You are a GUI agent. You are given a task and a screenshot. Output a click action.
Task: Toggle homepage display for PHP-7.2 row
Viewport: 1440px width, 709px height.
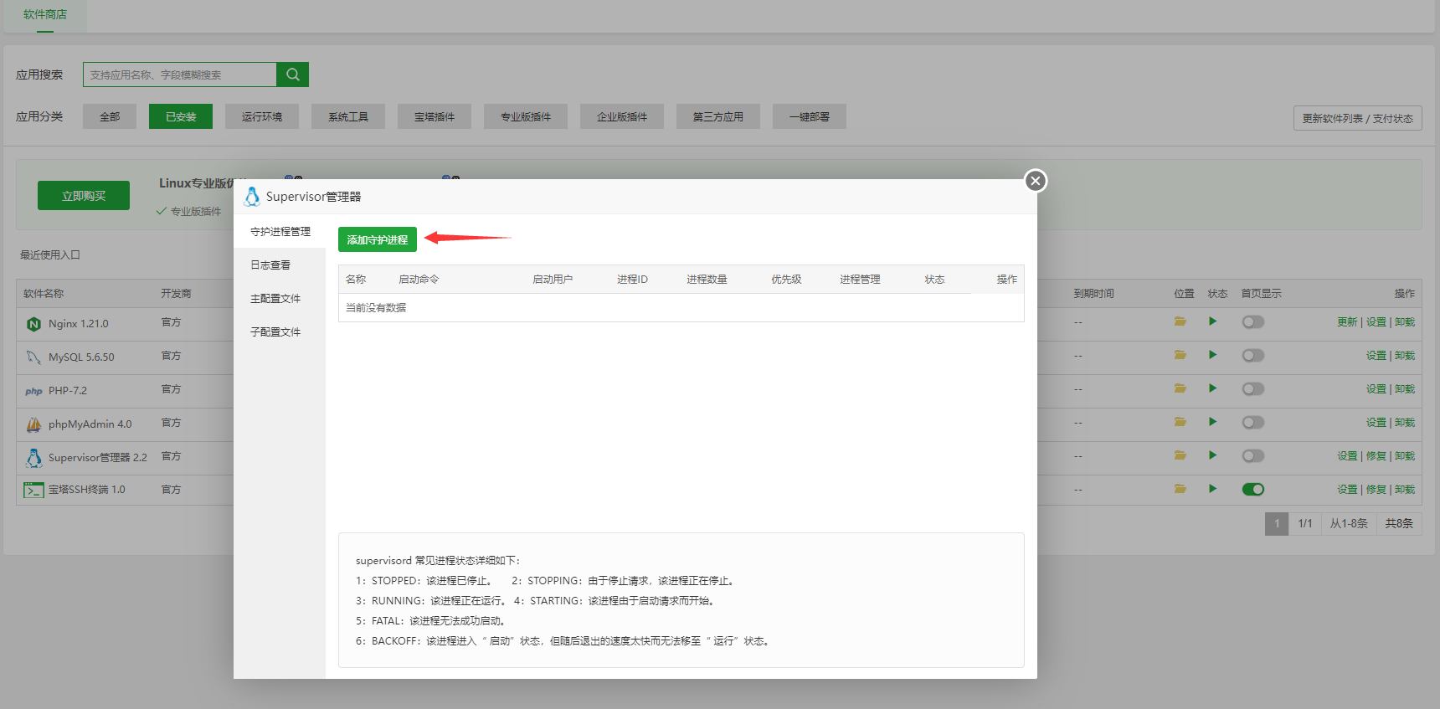pos(1252,389)
